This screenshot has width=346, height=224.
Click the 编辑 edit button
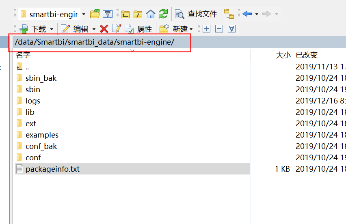75,29
